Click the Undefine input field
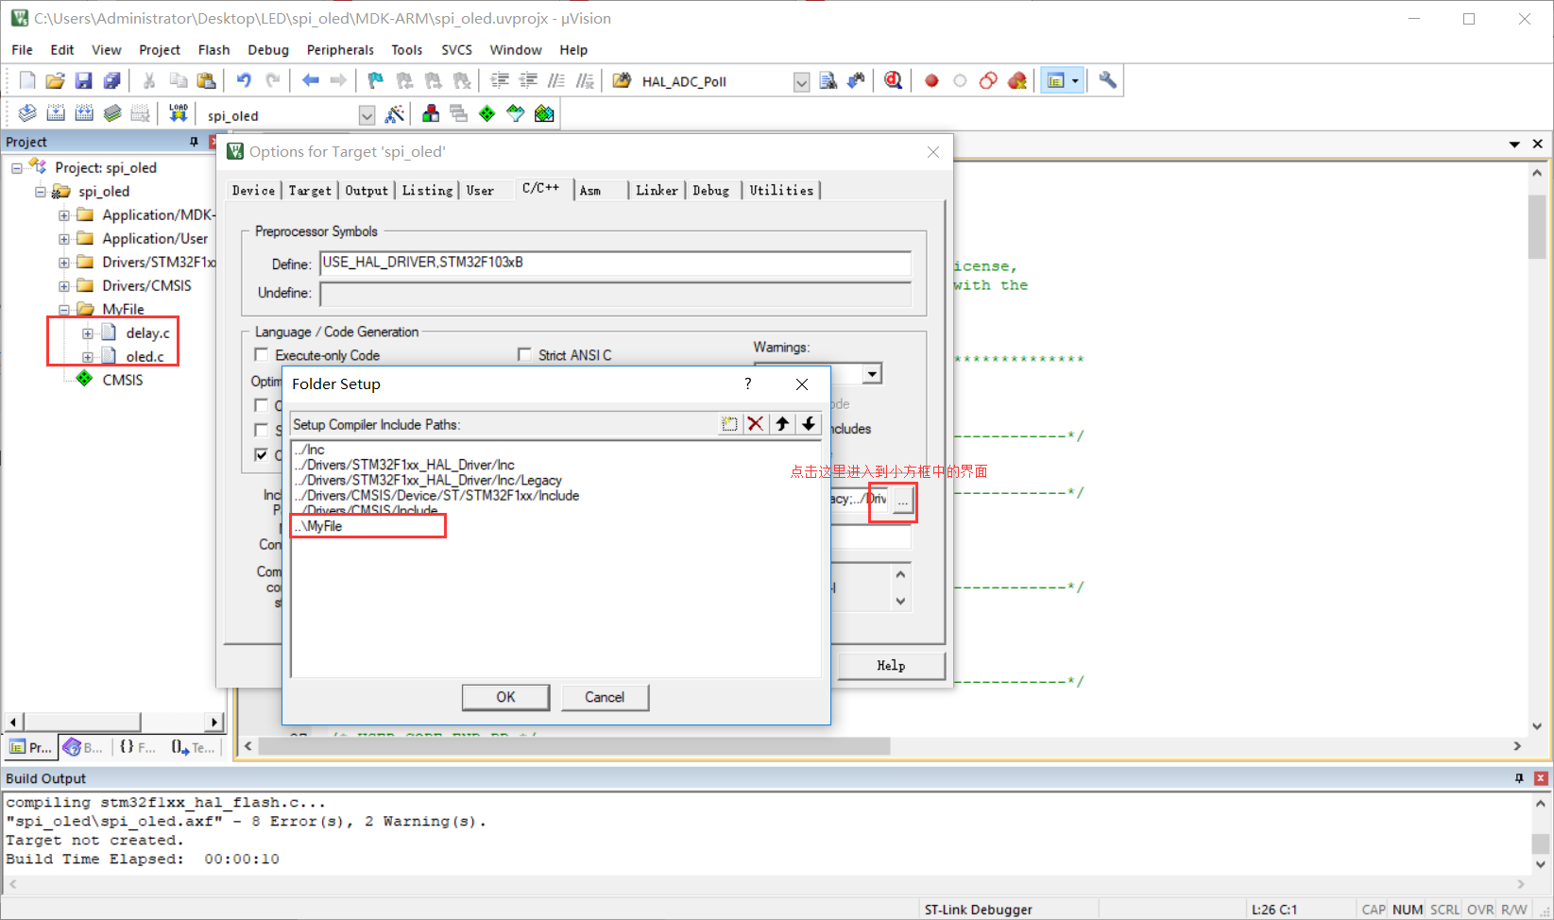Viewport: 1554px width, 920px height. coord(616,294)
